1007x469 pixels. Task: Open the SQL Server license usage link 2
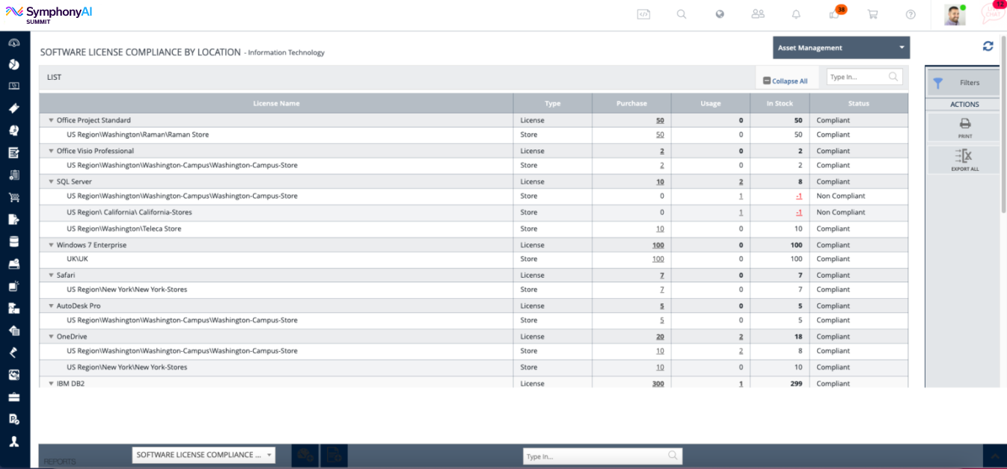coord(741,181)
